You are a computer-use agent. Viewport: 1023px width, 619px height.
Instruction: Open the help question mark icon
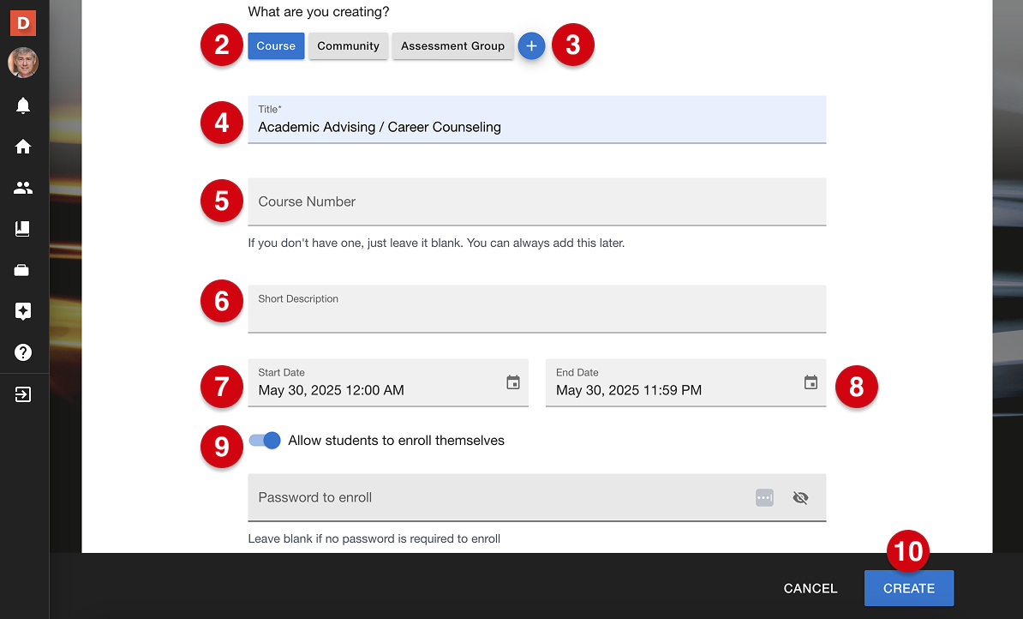click(x=23, y=352)
